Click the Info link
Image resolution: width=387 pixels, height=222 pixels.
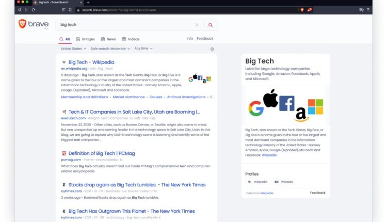tap(190, 39)
